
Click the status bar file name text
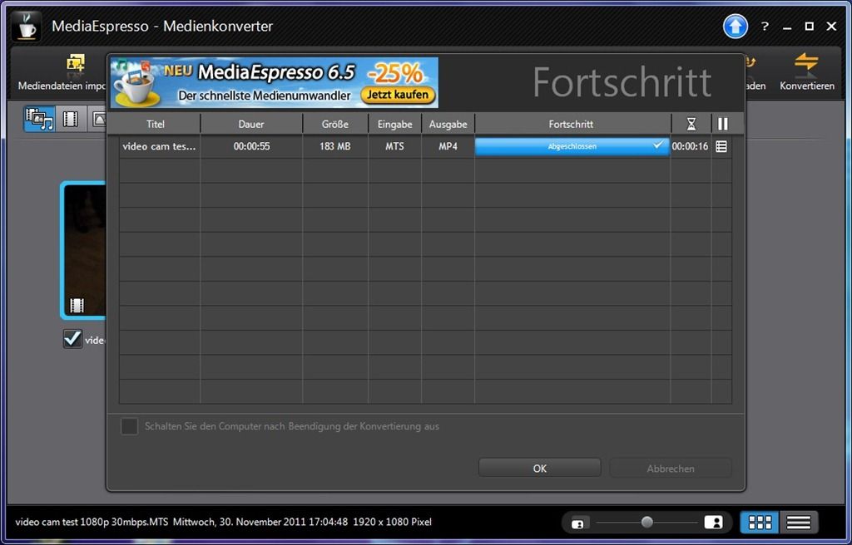(x=92, y=523)
